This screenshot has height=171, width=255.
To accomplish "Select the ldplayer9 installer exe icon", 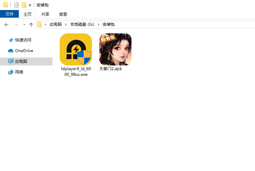I will point(76,49).
